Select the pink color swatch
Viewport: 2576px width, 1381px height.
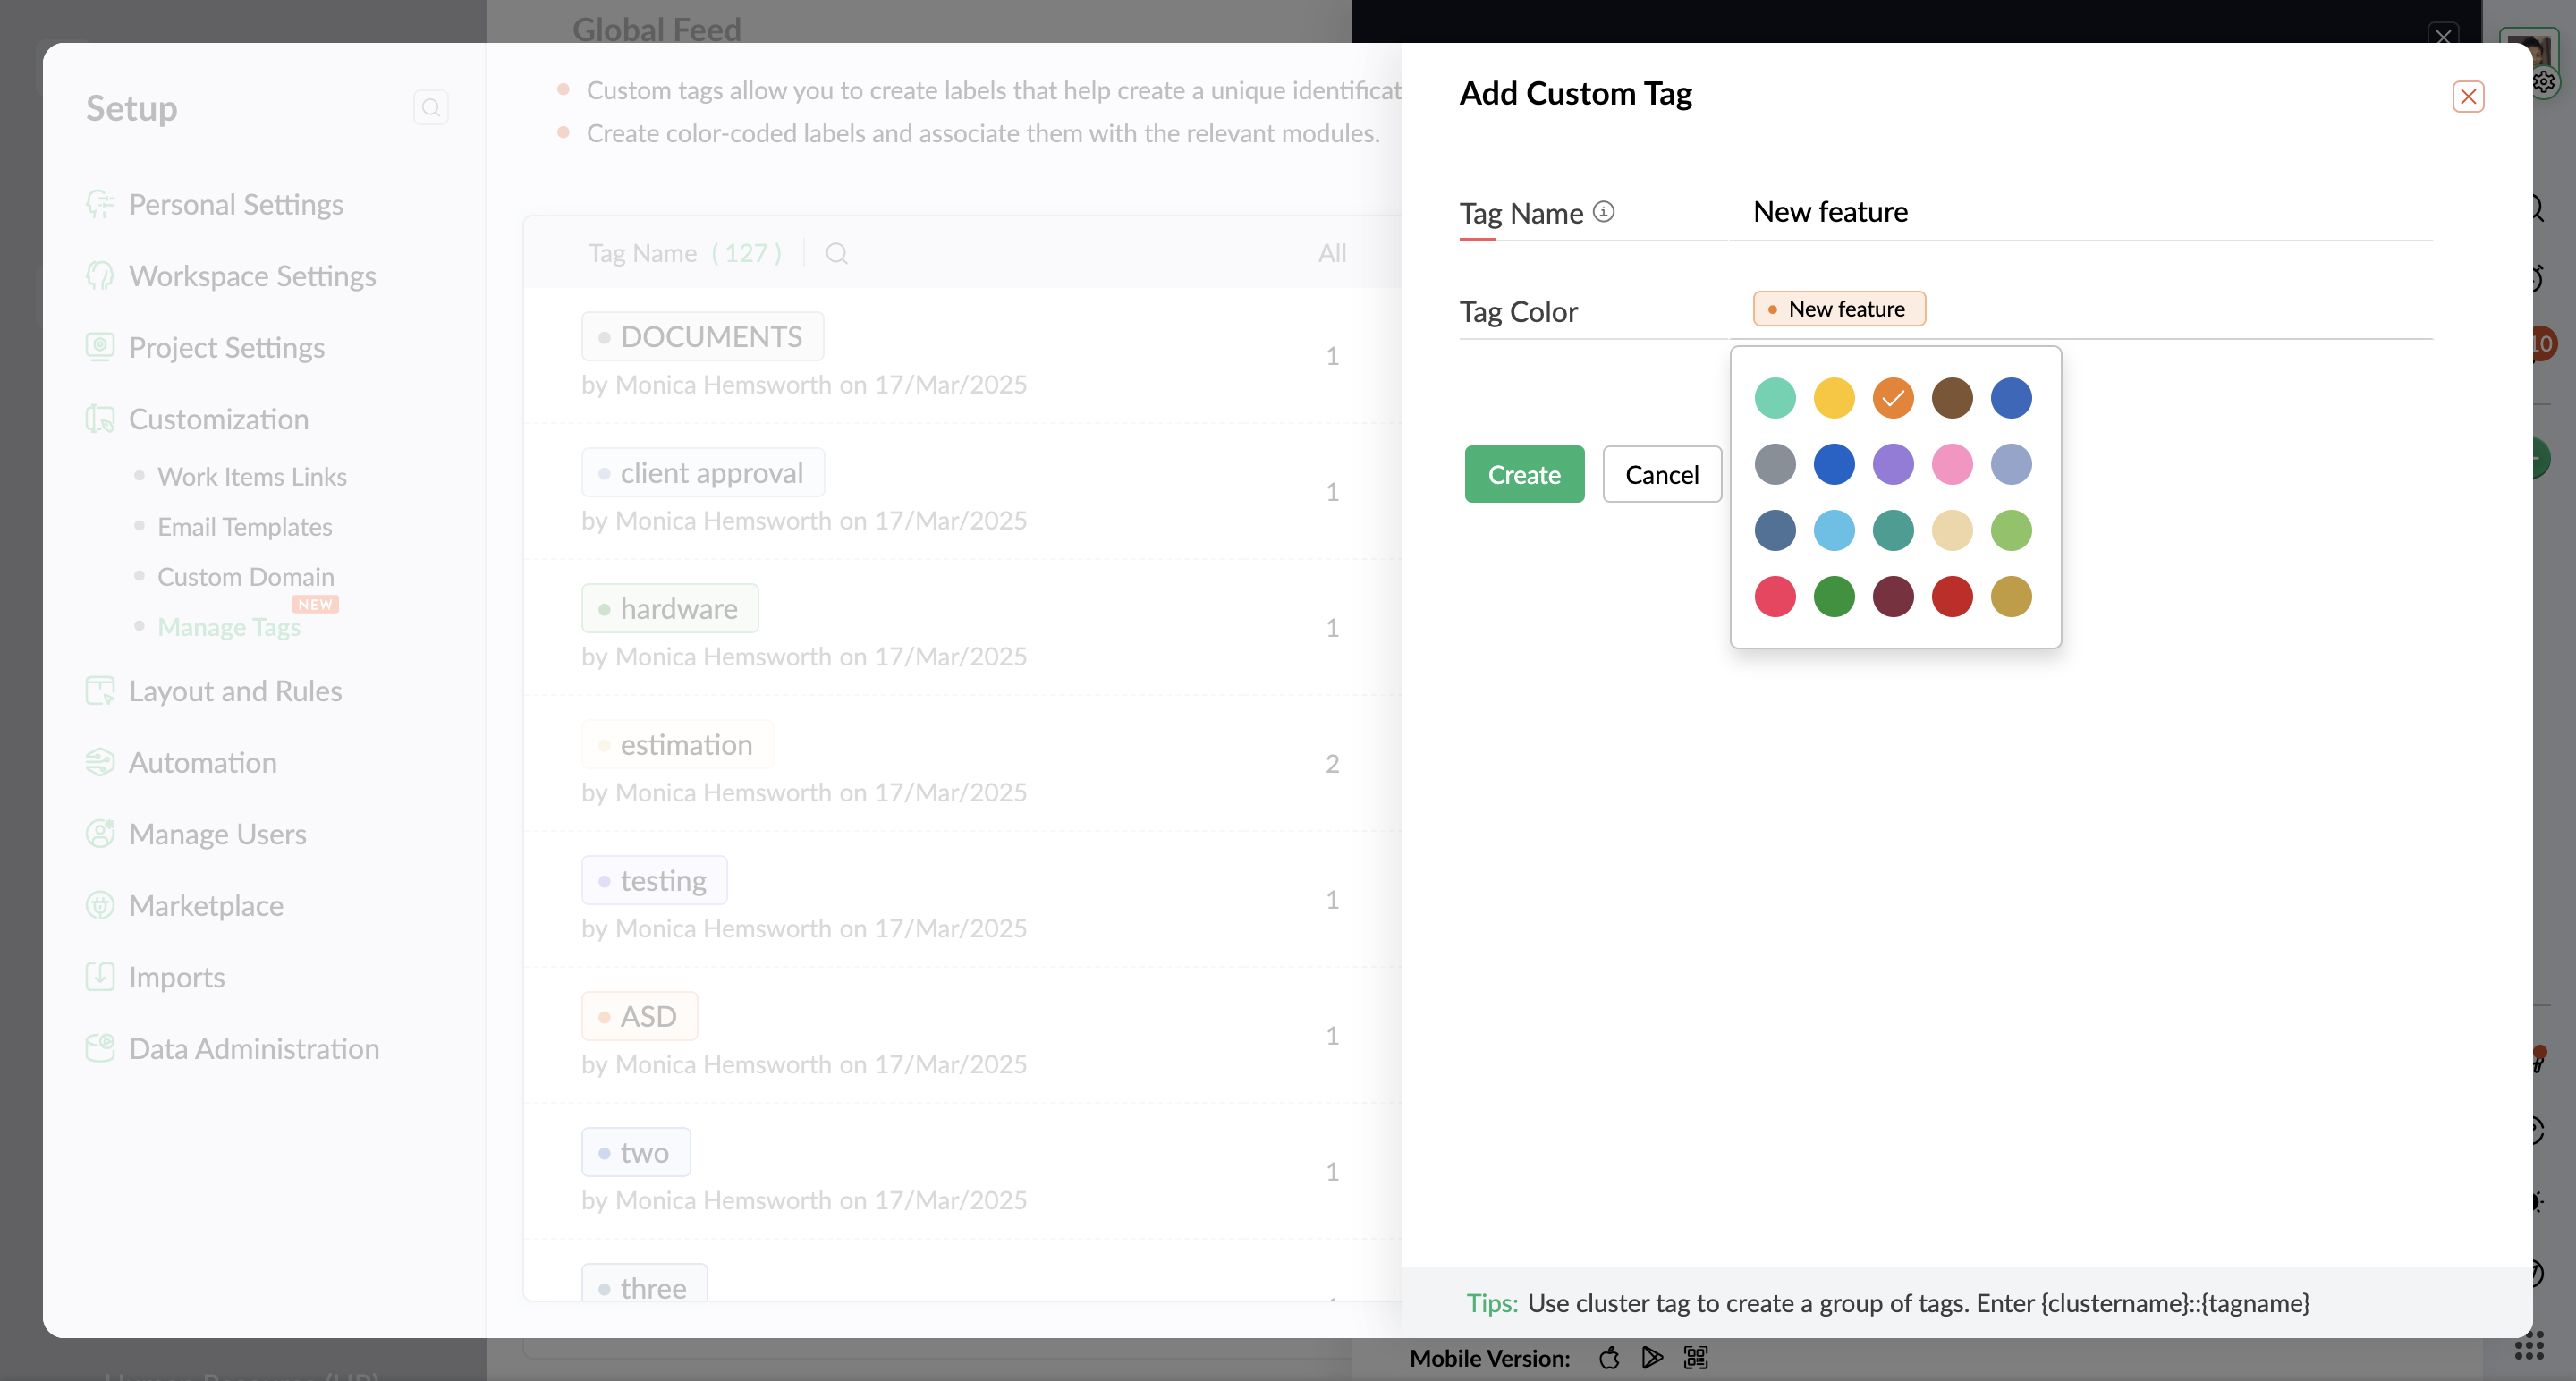point(1951,464)
